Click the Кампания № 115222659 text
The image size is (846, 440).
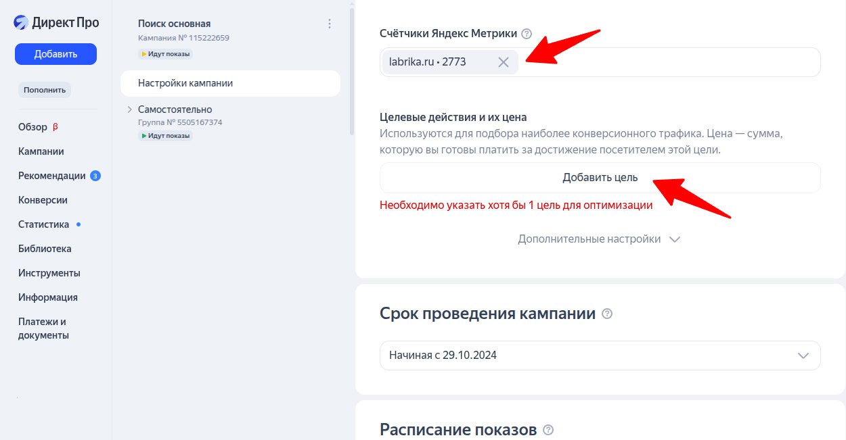point(183,38)
